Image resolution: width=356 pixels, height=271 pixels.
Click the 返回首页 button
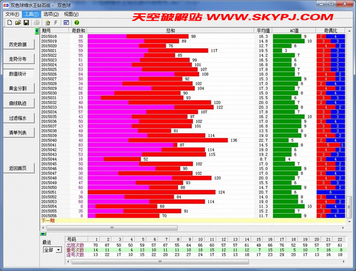point(18,168)
